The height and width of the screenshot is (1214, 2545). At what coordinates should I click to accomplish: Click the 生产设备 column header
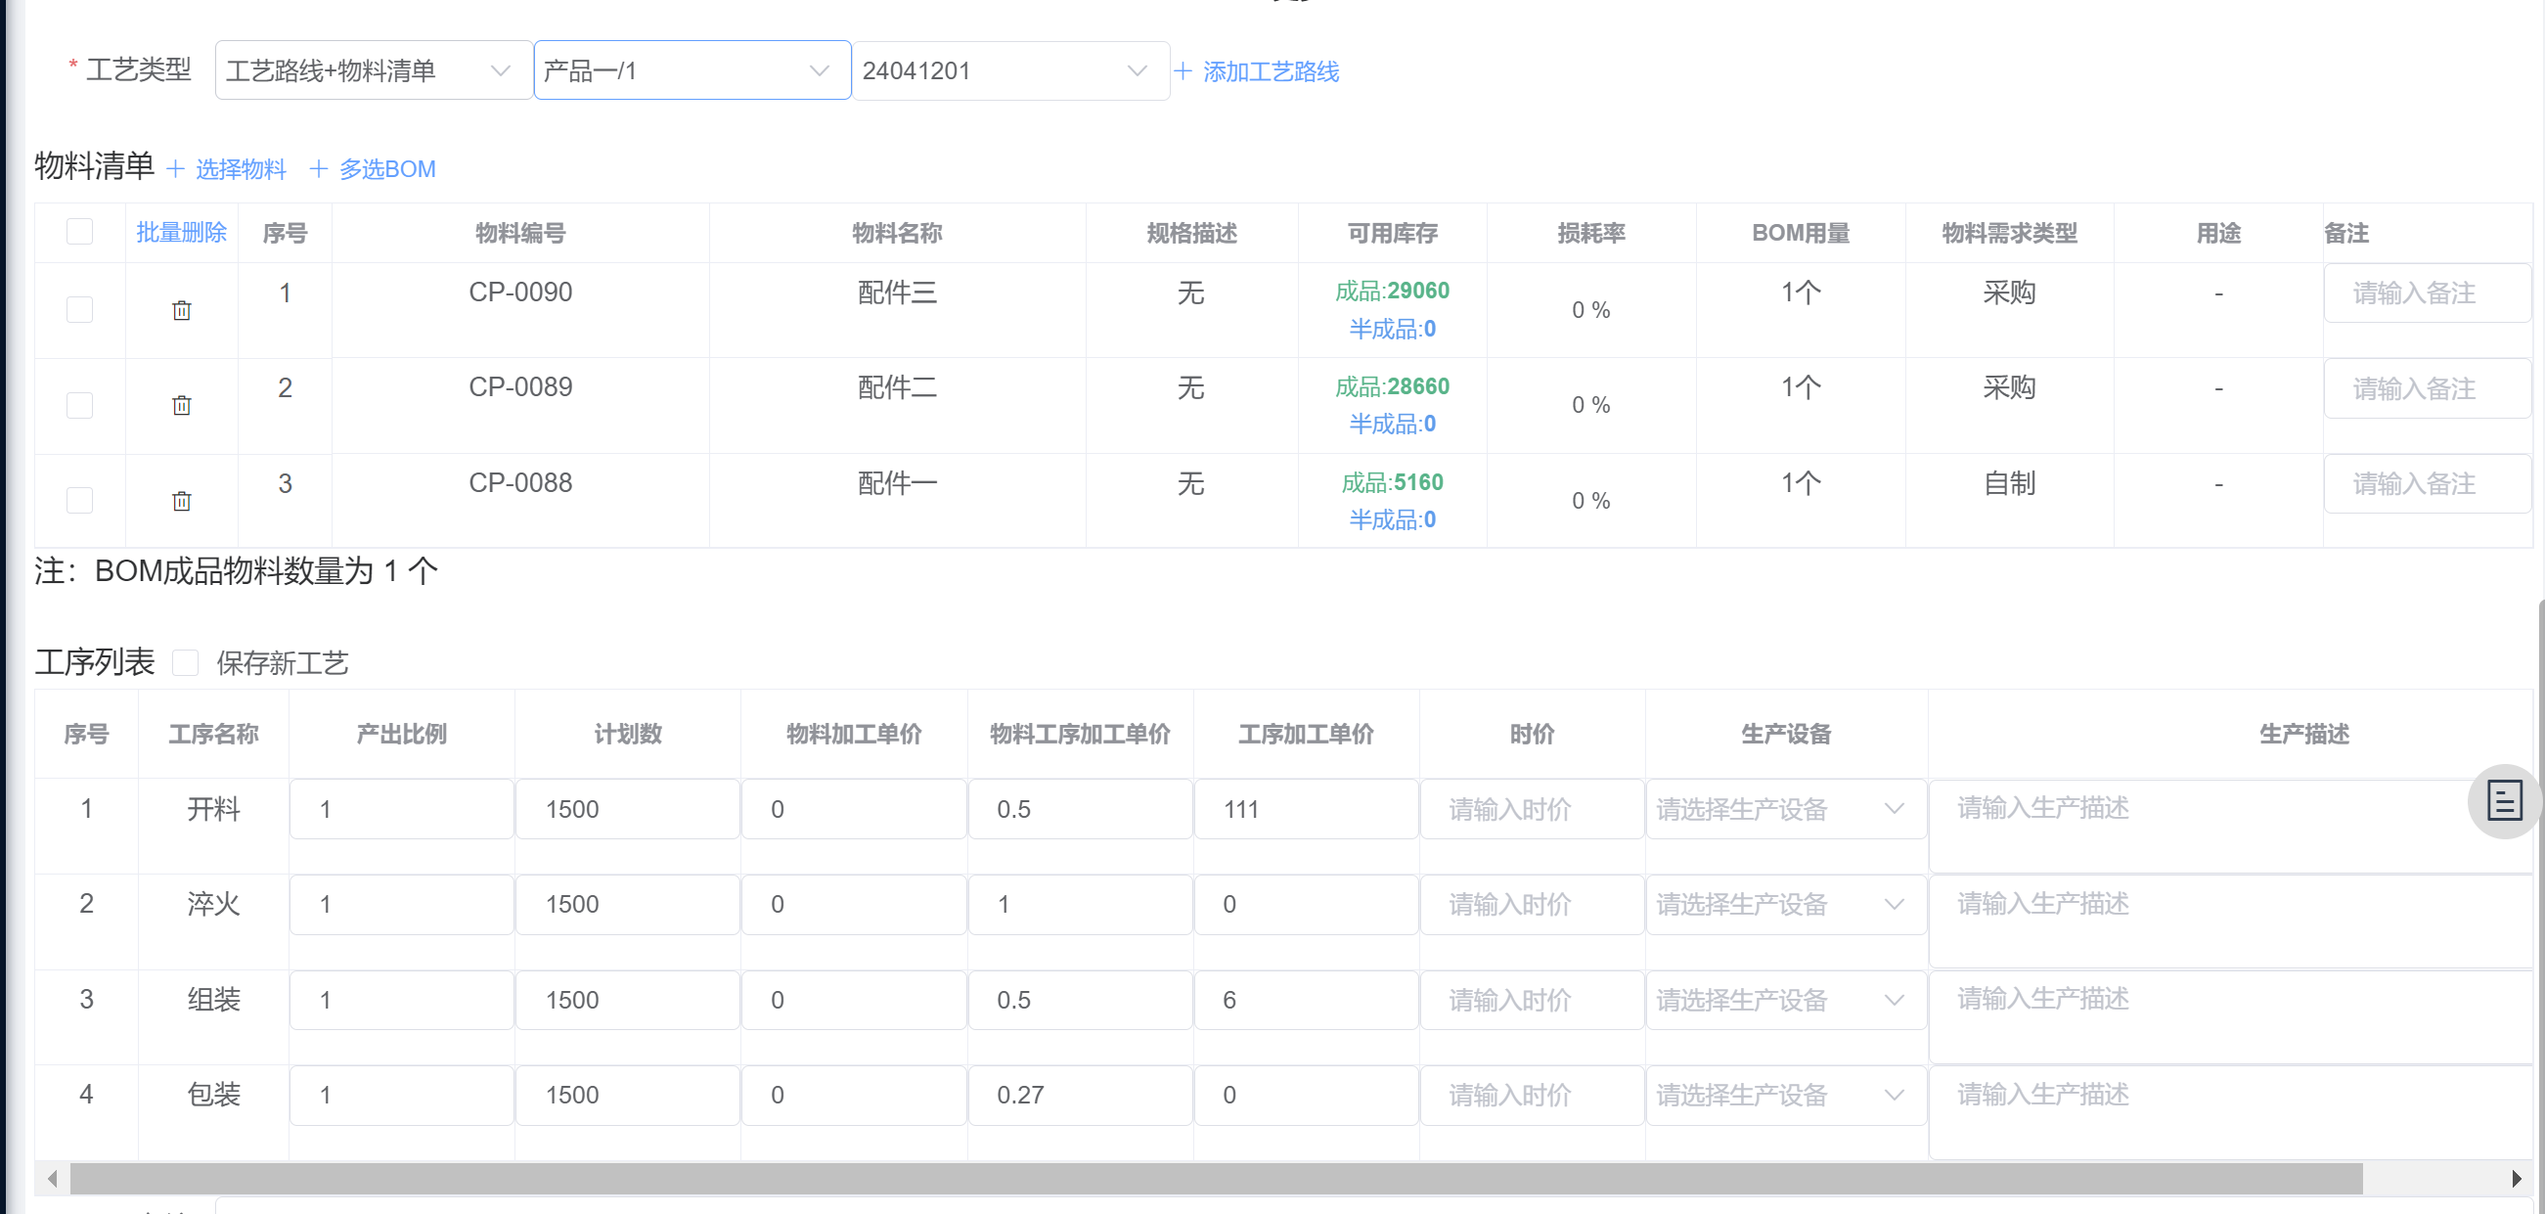tap(1785, 734)
